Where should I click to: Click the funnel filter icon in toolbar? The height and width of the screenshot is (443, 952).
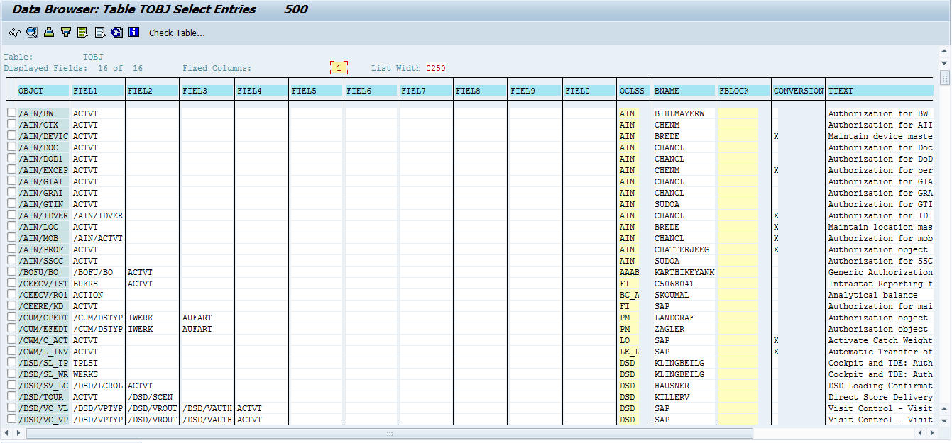(66, 33)
